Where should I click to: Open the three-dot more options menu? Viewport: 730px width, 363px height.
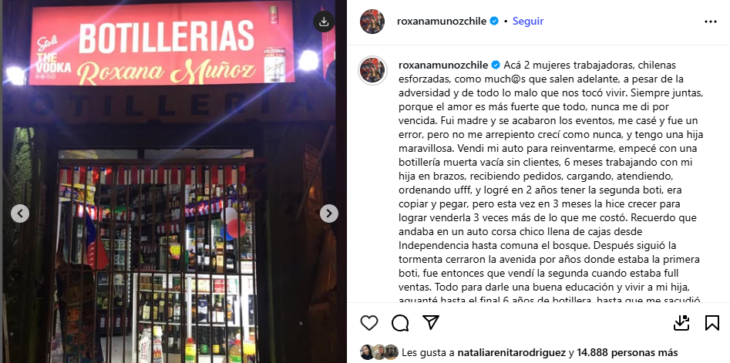(711, 22)
